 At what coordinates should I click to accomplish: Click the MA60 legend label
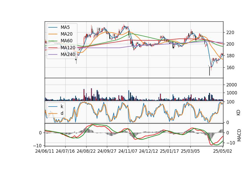[66, 41]
